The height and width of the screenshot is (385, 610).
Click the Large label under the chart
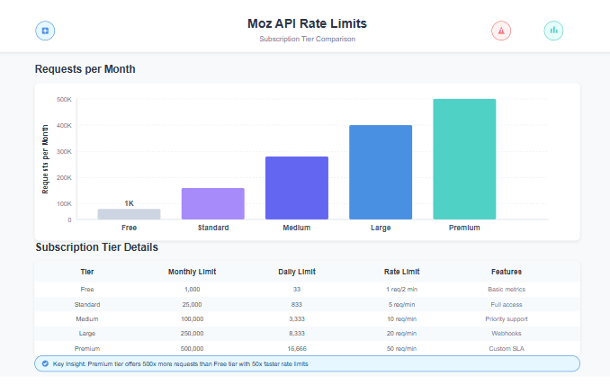(x=381, y=228)
